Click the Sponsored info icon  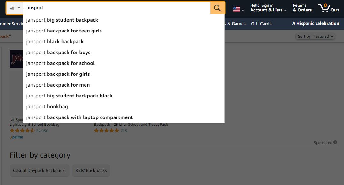(335, 142)
